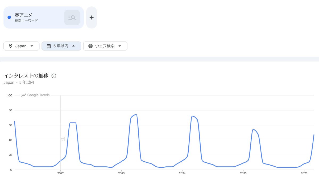Viewport: 319px width, 181px height.
Task: Click the blue dot color for 春アニメ
Action: click(x=9, y=18)
